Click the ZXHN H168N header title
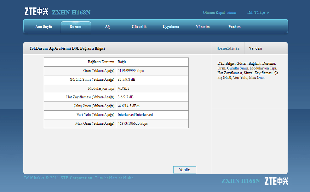 click(x=71, y=13)
